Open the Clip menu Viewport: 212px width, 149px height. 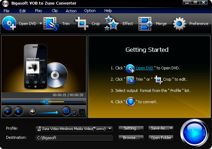55,11
